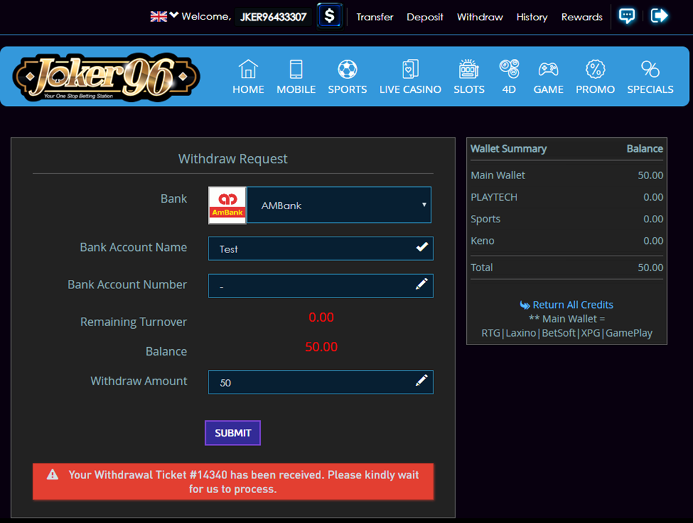Open Slots machine icon
693x523 pixels.
469,69
